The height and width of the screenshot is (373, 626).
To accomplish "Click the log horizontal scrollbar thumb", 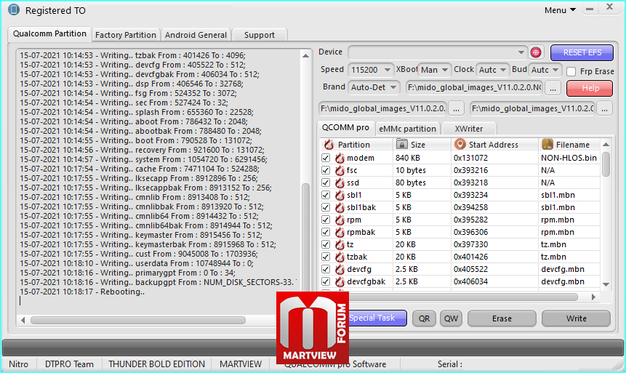I will (138, 320).
